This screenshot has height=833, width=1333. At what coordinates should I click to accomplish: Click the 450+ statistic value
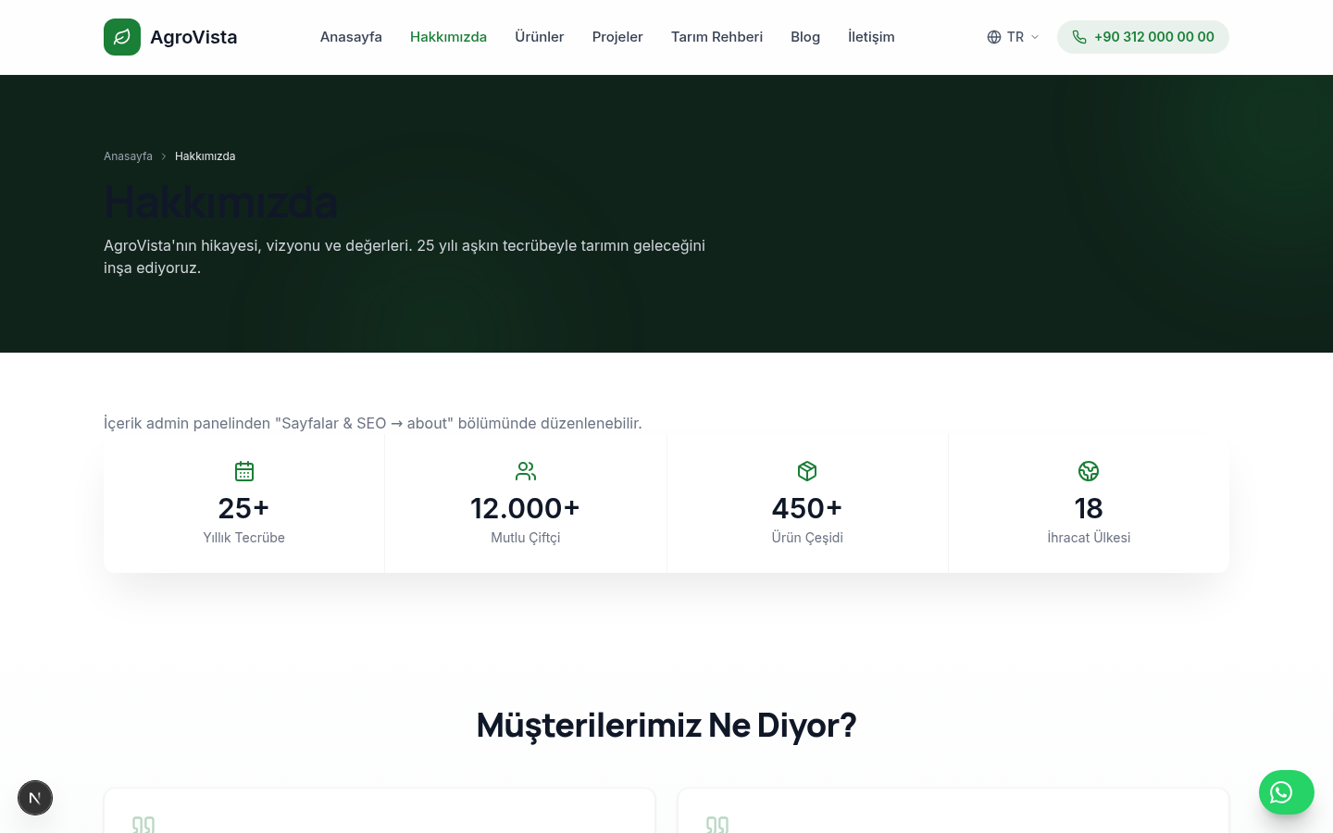click(807, 508)
